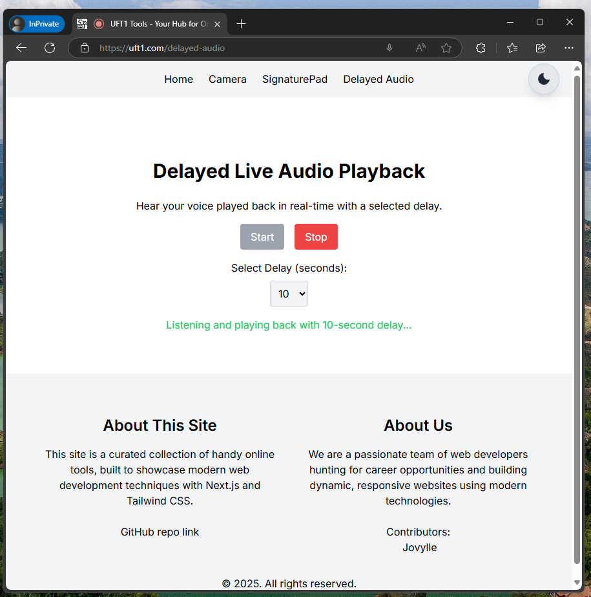This screenshot has height=597, width=591.
Task: View site information via the lock icon
Action: 84,48
